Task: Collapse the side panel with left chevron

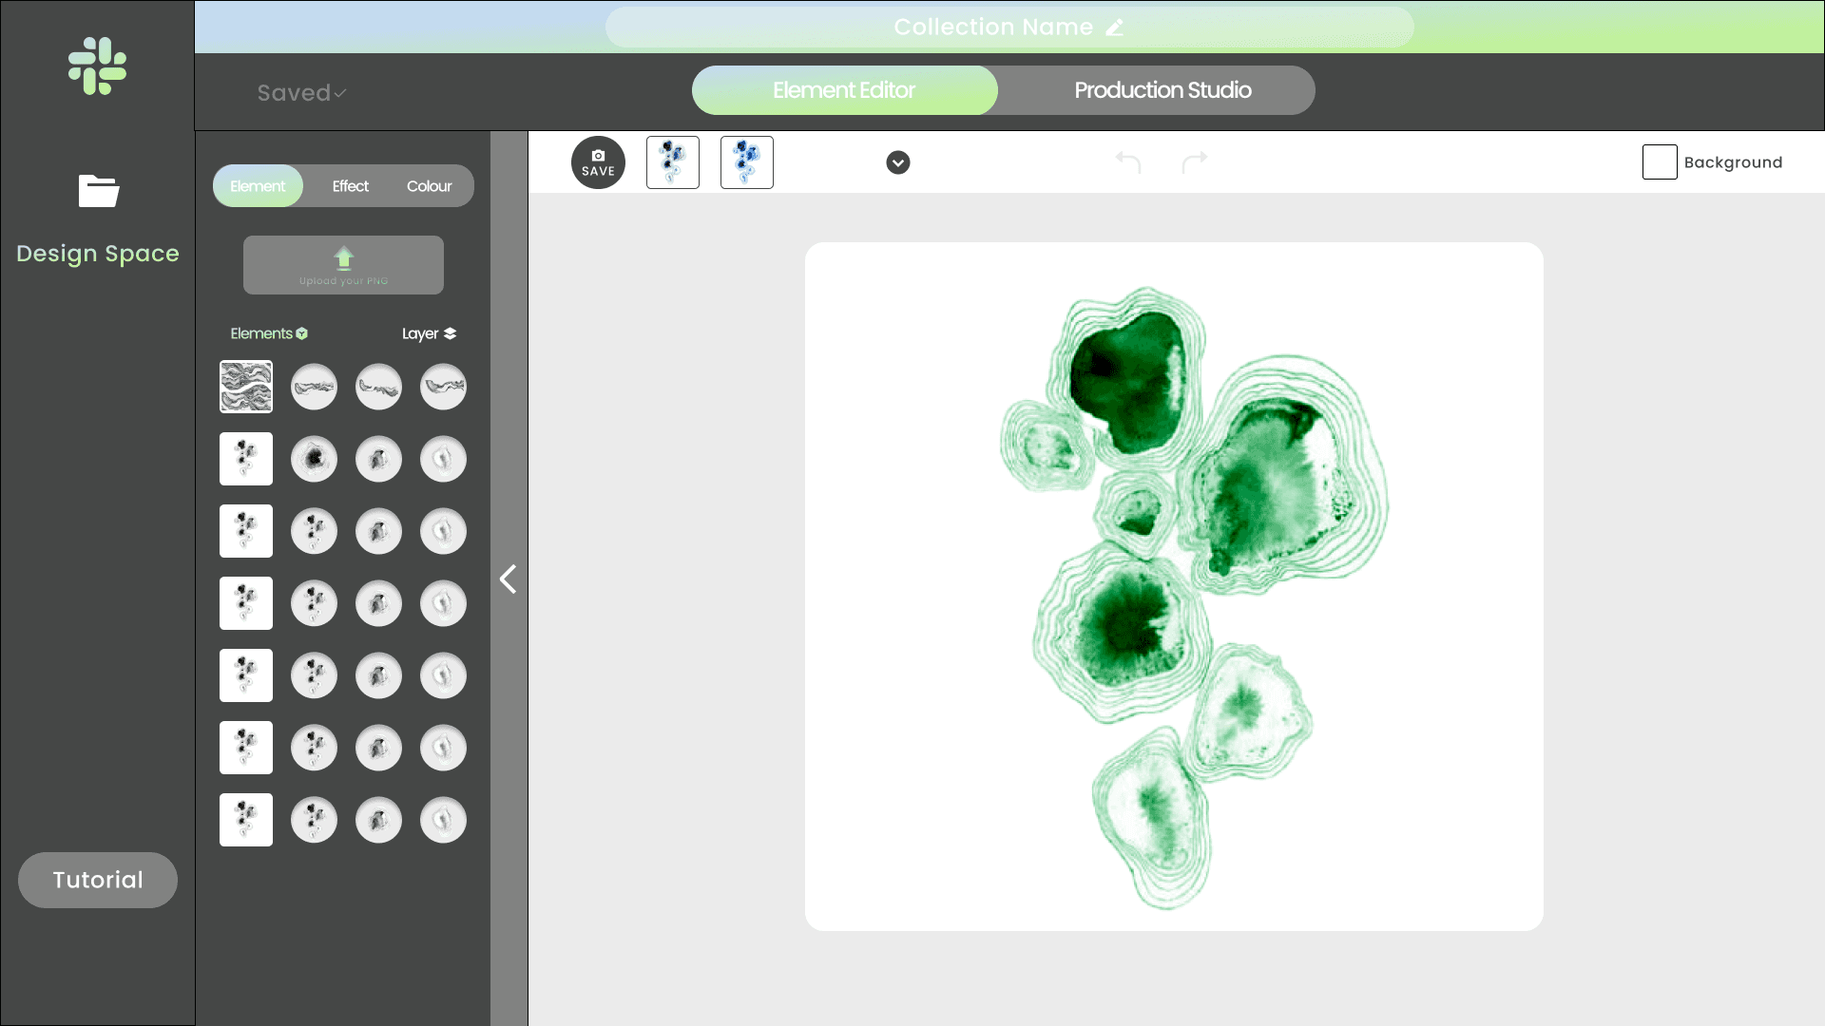Action: click(x=509, y=579)
